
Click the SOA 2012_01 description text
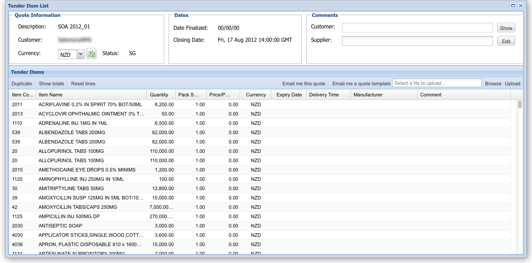tap(74, 27)
